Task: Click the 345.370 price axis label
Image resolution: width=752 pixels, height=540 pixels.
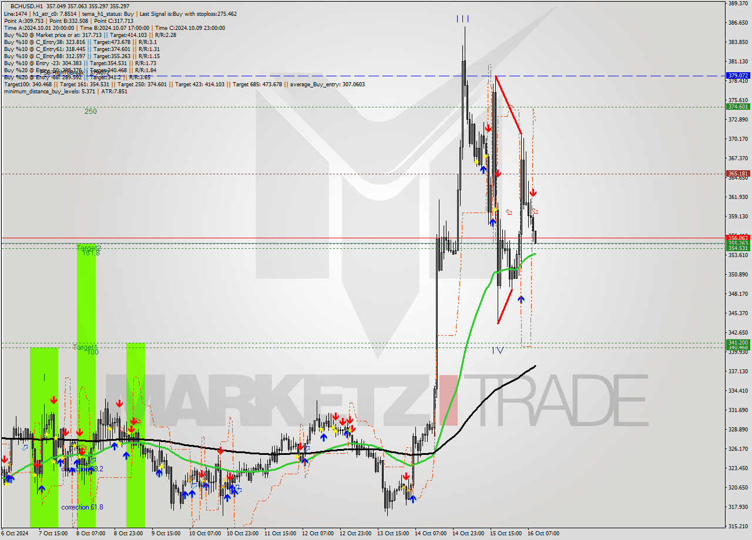Action: tap(738, 313)
